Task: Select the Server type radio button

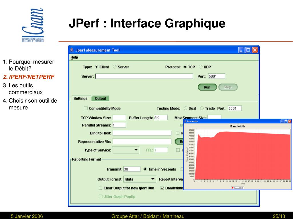Action: (115, 67)
